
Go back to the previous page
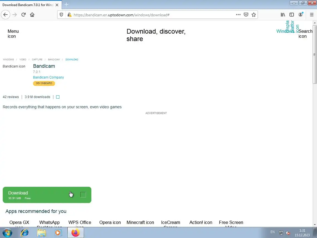click(6, 15)
